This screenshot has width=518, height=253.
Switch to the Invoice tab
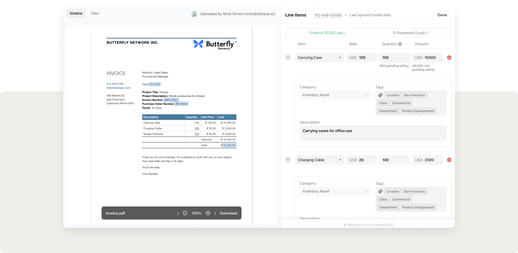[x=76, y=13]
